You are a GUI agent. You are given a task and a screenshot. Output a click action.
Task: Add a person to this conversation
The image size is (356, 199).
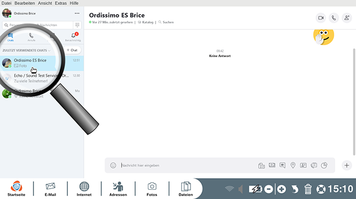[x=347, y=18]
